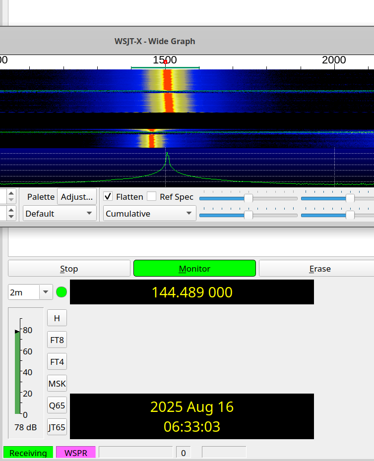Click the red frequency marker at 1500
This screenshot has height=461, width=374.
point(165,62)
